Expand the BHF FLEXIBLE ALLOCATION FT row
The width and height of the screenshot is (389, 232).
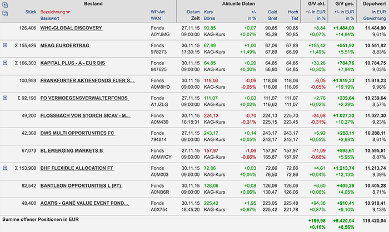[x=5, y=167]
